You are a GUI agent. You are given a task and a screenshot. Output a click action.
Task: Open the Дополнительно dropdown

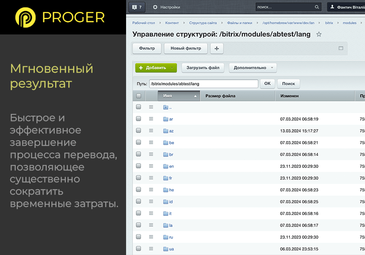pyautogui.click(x=253, y=68)
